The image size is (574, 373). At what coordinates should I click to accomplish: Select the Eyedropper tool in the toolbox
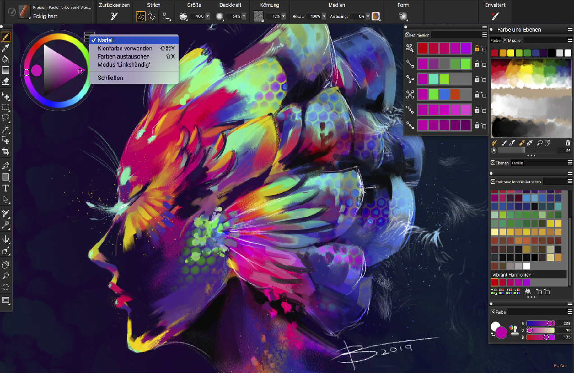tap(6, 48)
